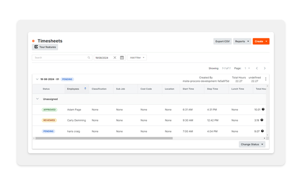Click the help icon beside 9.07 hours
This screenshot has height=189, width=302.
tap(263, 131)
